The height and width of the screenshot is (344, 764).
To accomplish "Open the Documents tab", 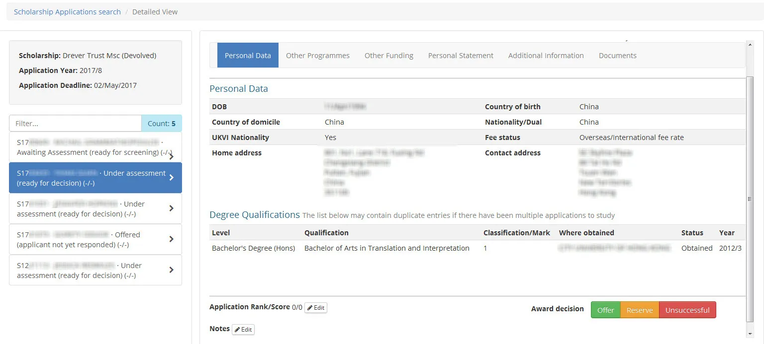I will 617,55.
